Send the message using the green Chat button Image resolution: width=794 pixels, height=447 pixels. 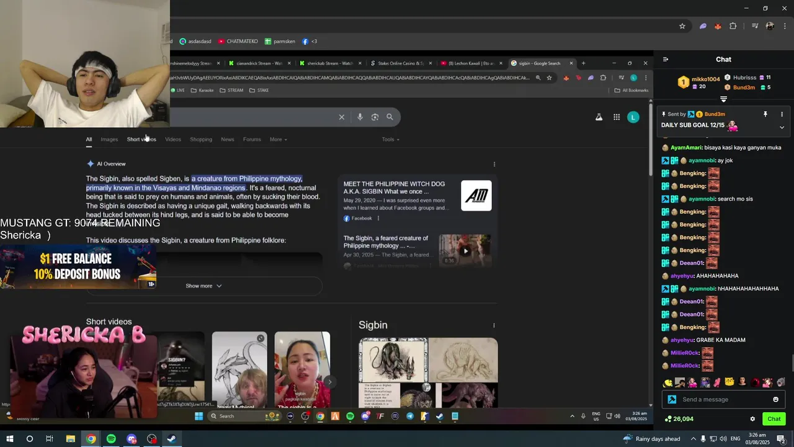point(774,419)
